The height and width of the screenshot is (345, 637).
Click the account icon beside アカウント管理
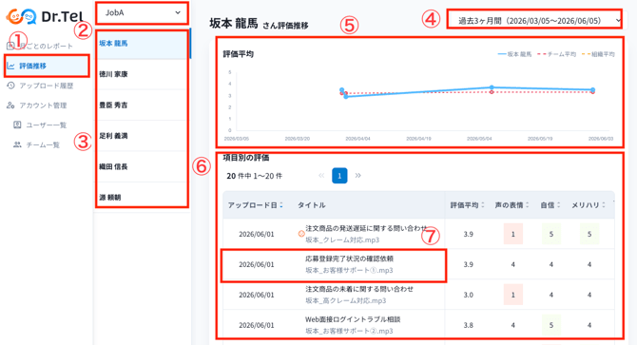[x=10, y=105]
